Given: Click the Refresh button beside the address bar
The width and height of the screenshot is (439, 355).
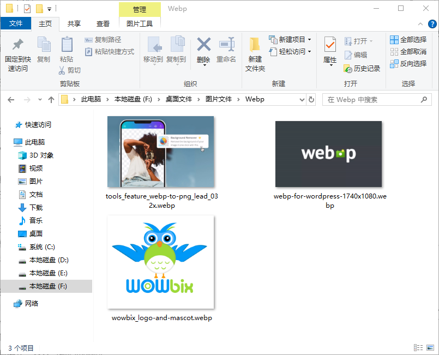Looking at the screenshot, I should (x=311, y=99).
